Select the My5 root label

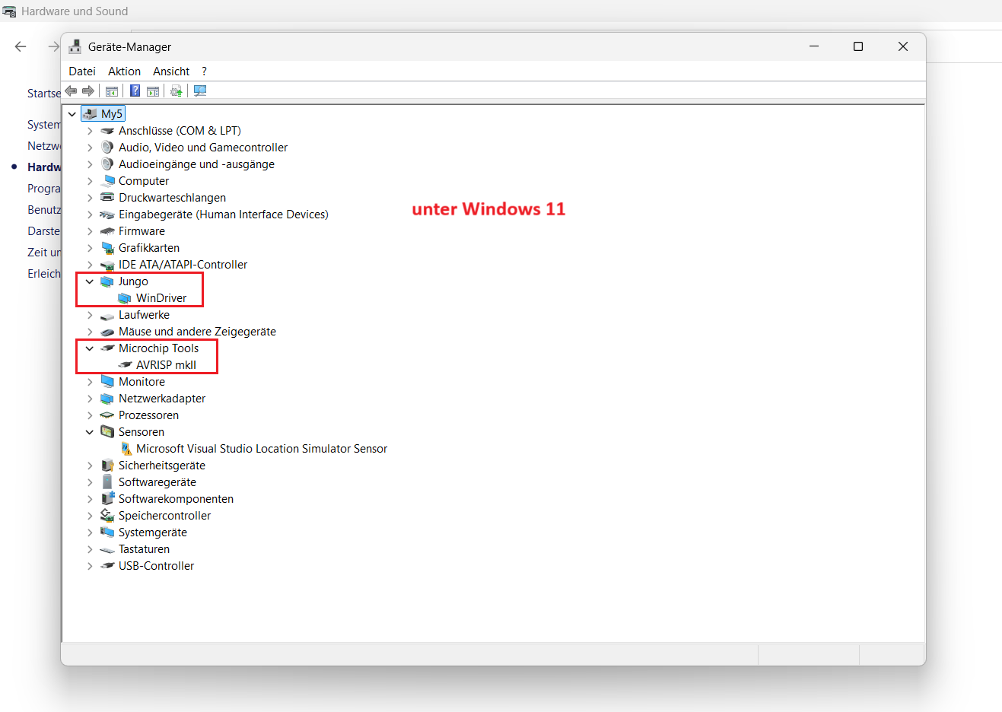tap(112, 114)
